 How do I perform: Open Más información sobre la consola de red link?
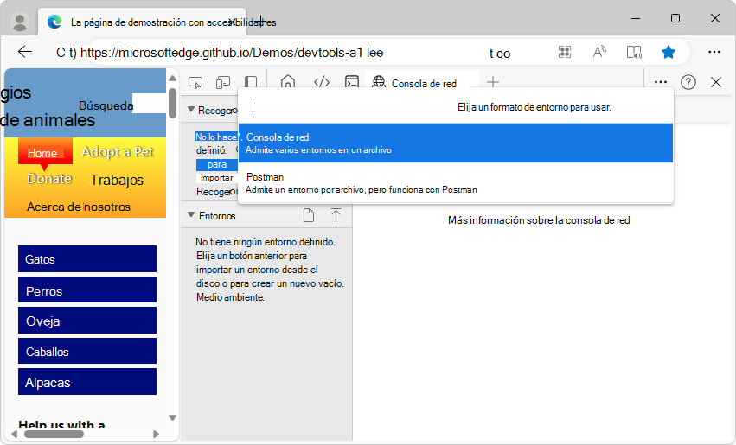[538, 220]
